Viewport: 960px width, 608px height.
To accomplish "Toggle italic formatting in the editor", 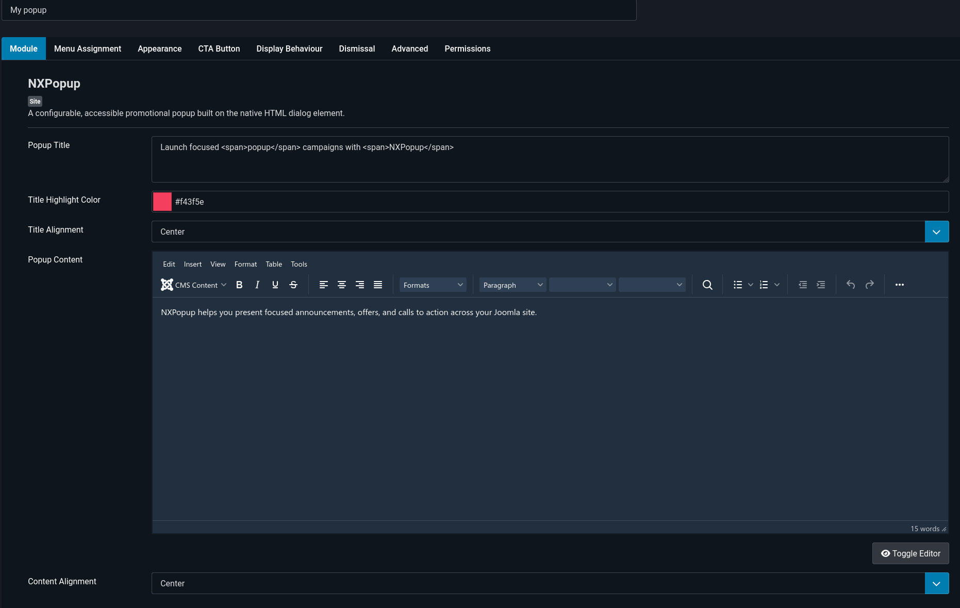I will [257, 285].
